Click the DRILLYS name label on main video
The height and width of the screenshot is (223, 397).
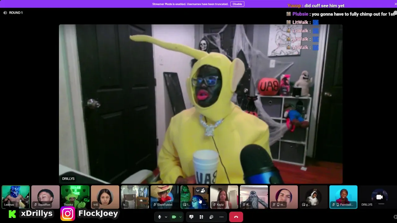(x=68, y=179)
